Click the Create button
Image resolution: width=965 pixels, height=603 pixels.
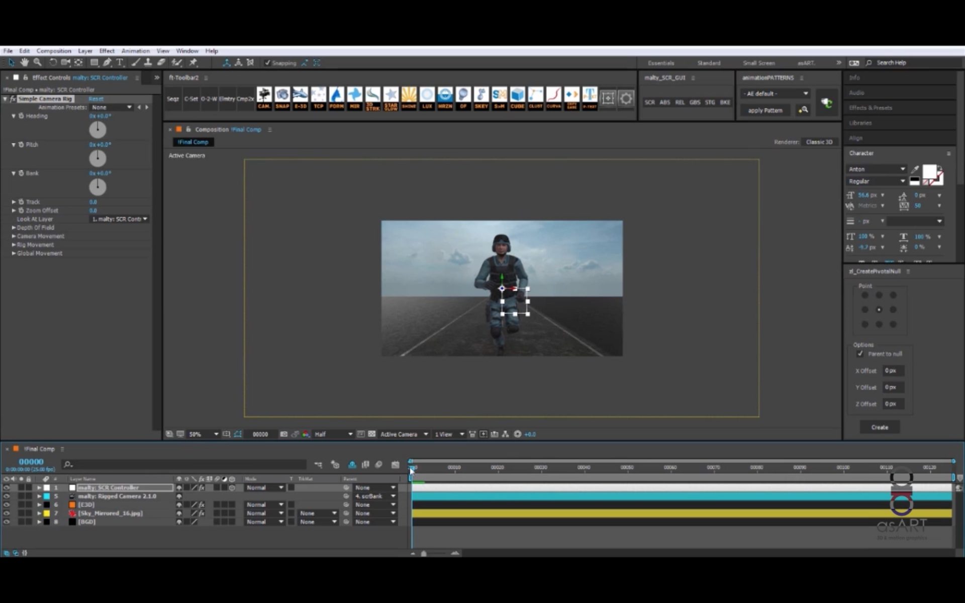click(x=879, y=427)
